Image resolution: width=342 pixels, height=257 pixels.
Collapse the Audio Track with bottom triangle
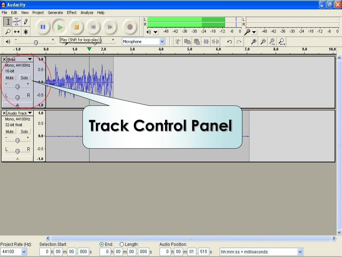pyautogui.click(x=17, y=159)
